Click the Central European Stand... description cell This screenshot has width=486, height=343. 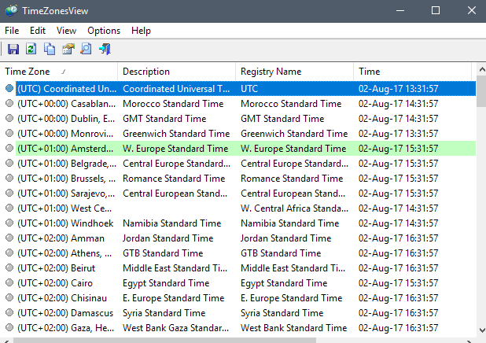175,194
